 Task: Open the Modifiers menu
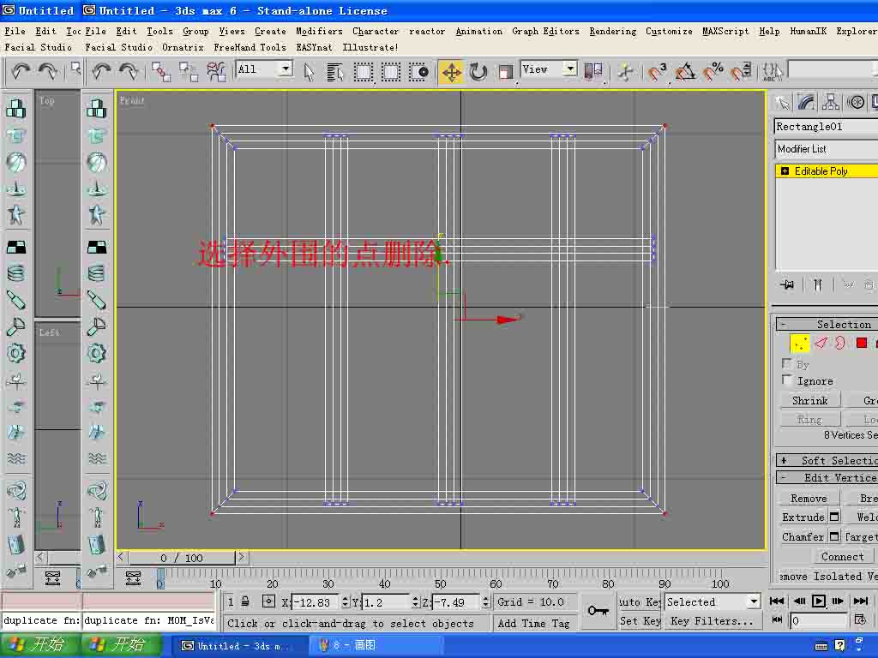[319, 32]
